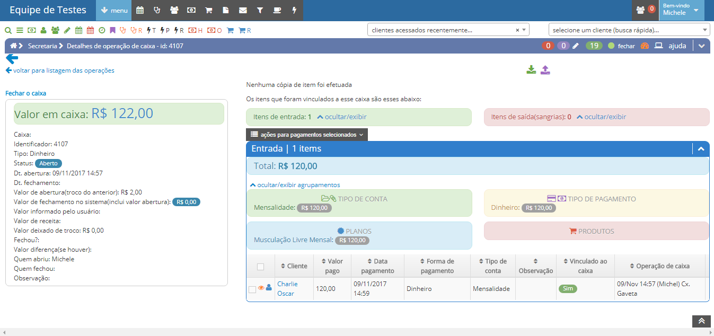This screenshot has height=336, width=714.
Task: Click the home icon in breadcrumb
Action: 14,46
